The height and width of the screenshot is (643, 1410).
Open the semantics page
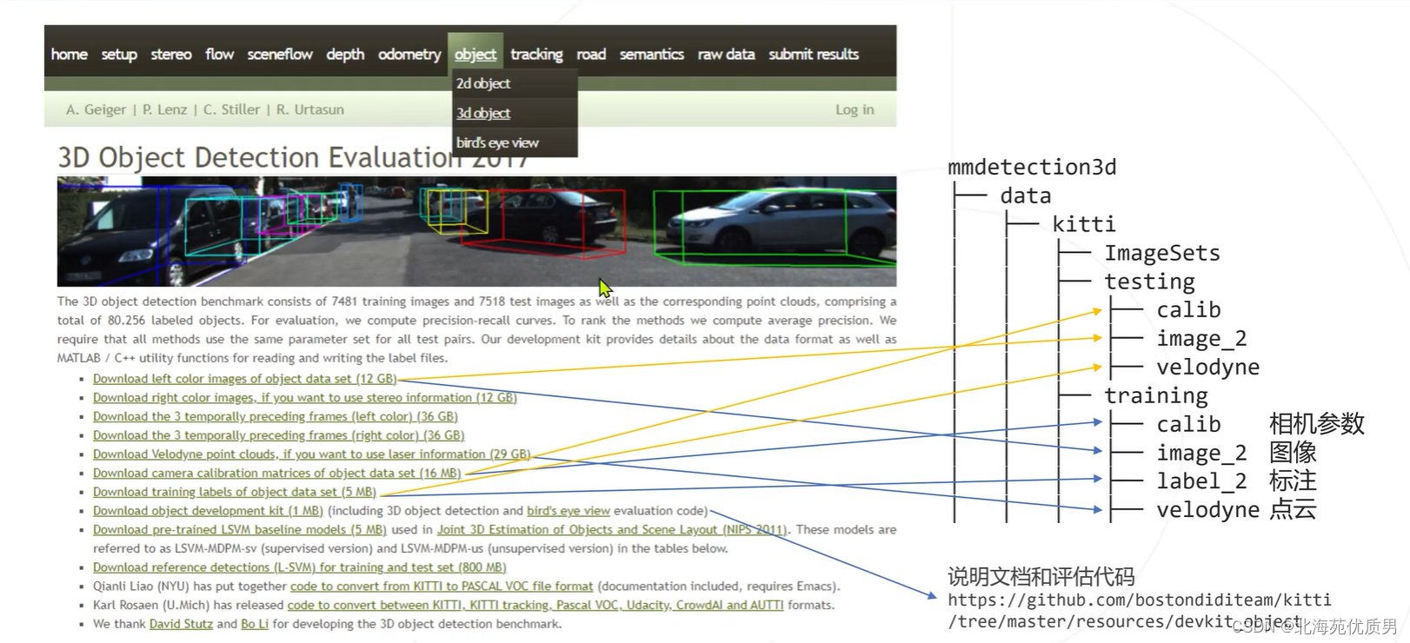652,54
